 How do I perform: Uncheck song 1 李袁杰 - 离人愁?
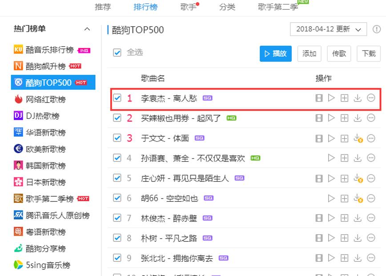pos(117,98)
